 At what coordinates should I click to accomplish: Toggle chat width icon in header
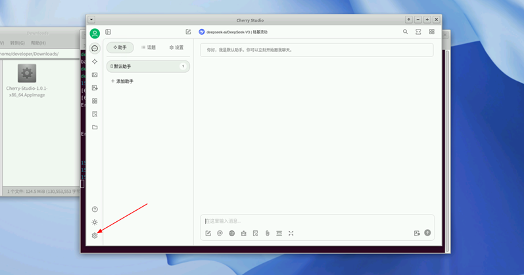point(418,32)
